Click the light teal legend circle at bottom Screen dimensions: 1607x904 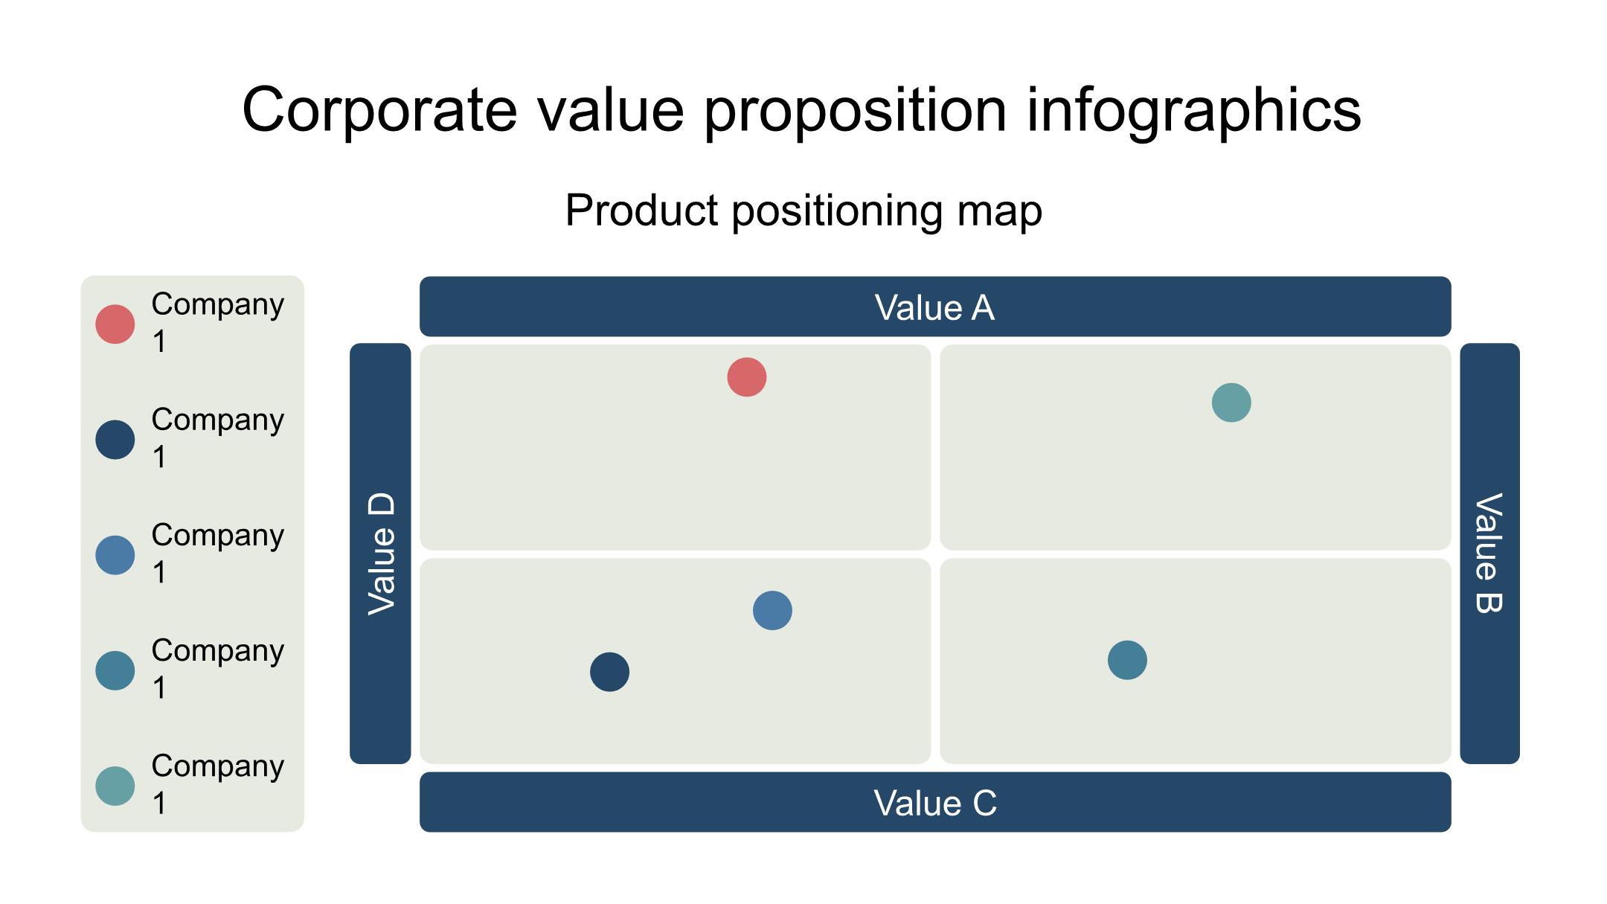pos(115,786)
